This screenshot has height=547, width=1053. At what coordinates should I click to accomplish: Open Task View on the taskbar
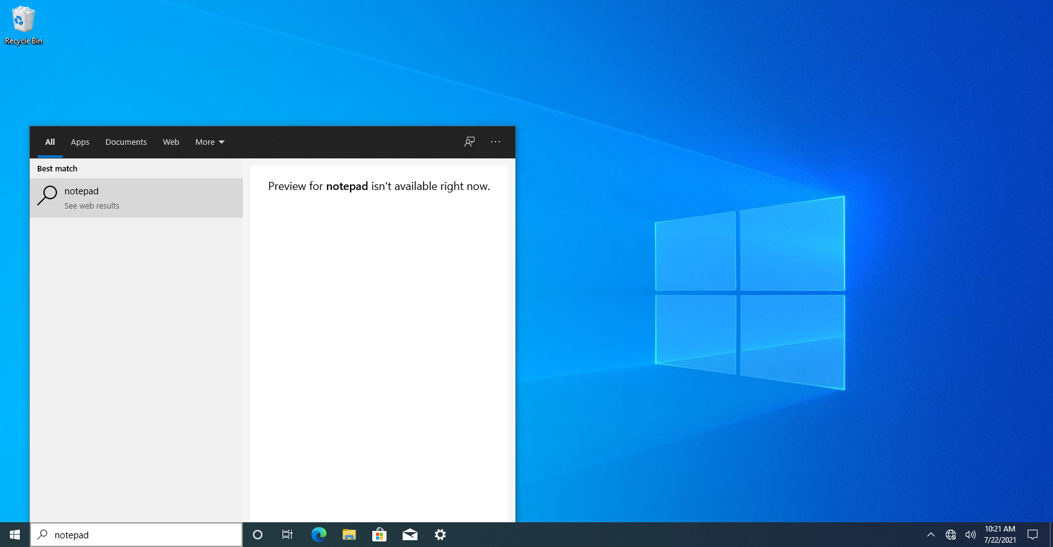[x=287, y=535]
